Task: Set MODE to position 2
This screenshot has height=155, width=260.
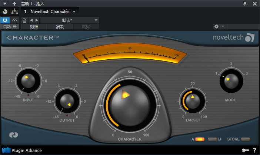Action: click(231, 63)
